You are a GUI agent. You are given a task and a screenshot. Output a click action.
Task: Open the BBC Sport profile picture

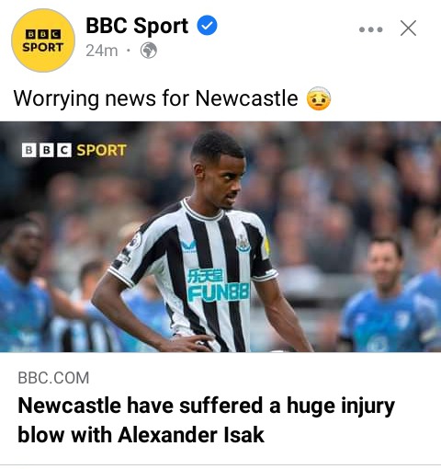(x=43, y=40)
